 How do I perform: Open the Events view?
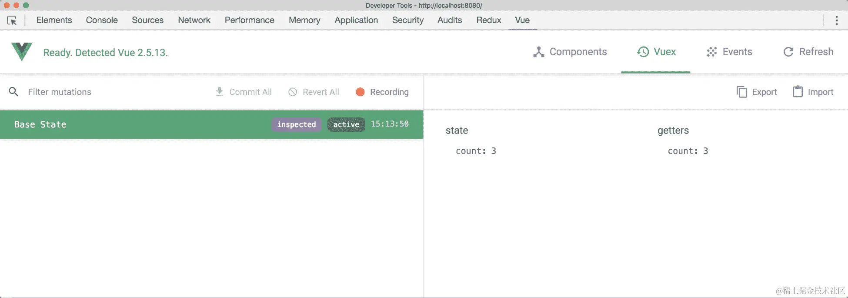click(729, 52)
